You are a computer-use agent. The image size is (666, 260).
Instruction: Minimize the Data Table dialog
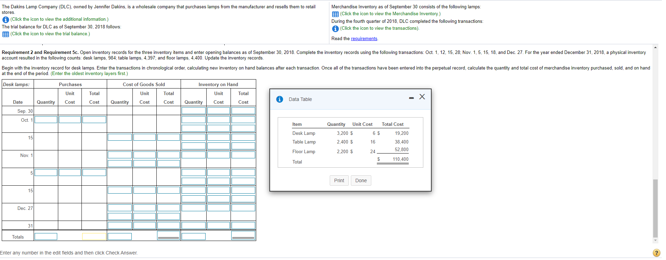[411, 98]
